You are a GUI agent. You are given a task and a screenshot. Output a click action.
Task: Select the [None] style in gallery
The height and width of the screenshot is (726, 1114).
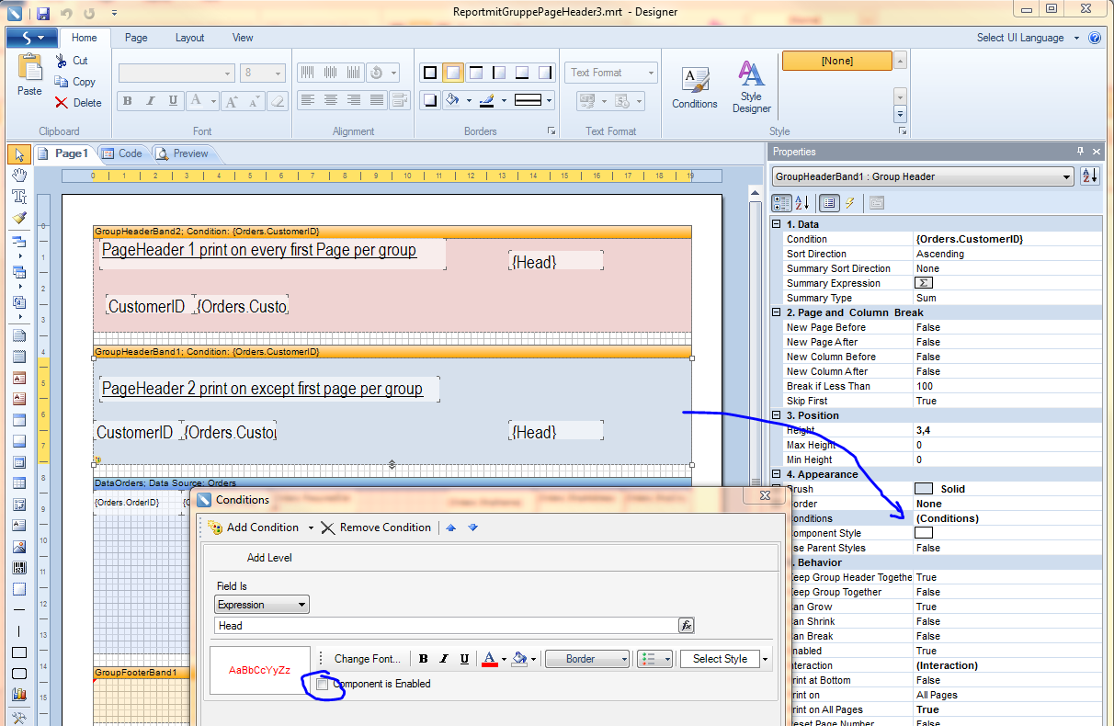[x=837, y=61]
